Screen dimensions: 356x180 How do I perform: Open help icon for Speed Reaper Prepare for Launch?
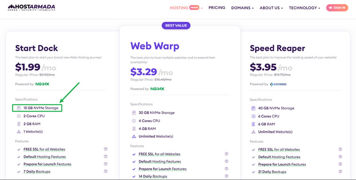pyautogui.click(x=340, y=164)
